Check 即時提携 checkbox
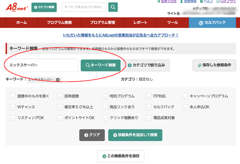This screenshot has height=164, width=240. pyautogui.click(x=60, y=96)
